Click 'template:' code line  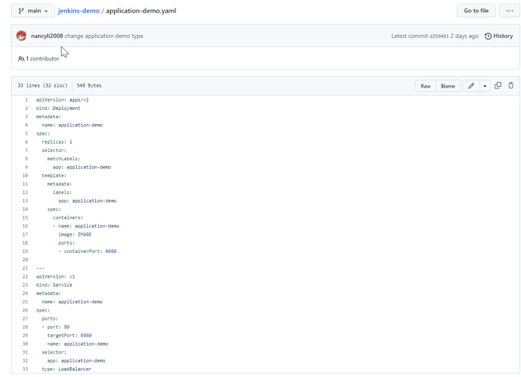[x=54, y=175]
